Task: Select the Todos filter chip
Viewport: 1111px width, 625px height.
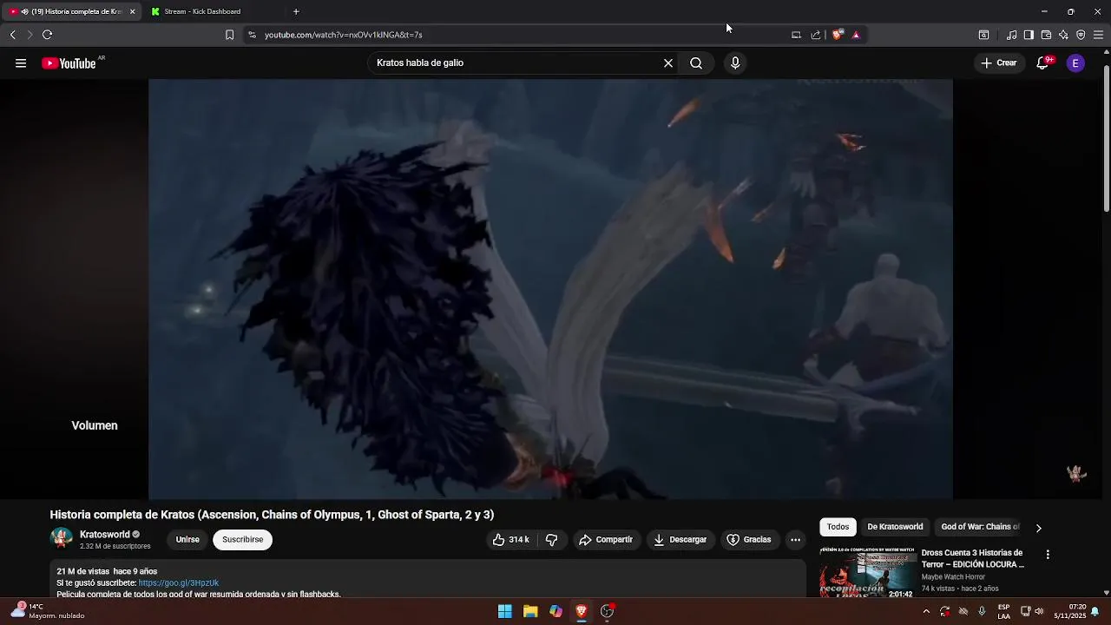Action: click(838, 527)
